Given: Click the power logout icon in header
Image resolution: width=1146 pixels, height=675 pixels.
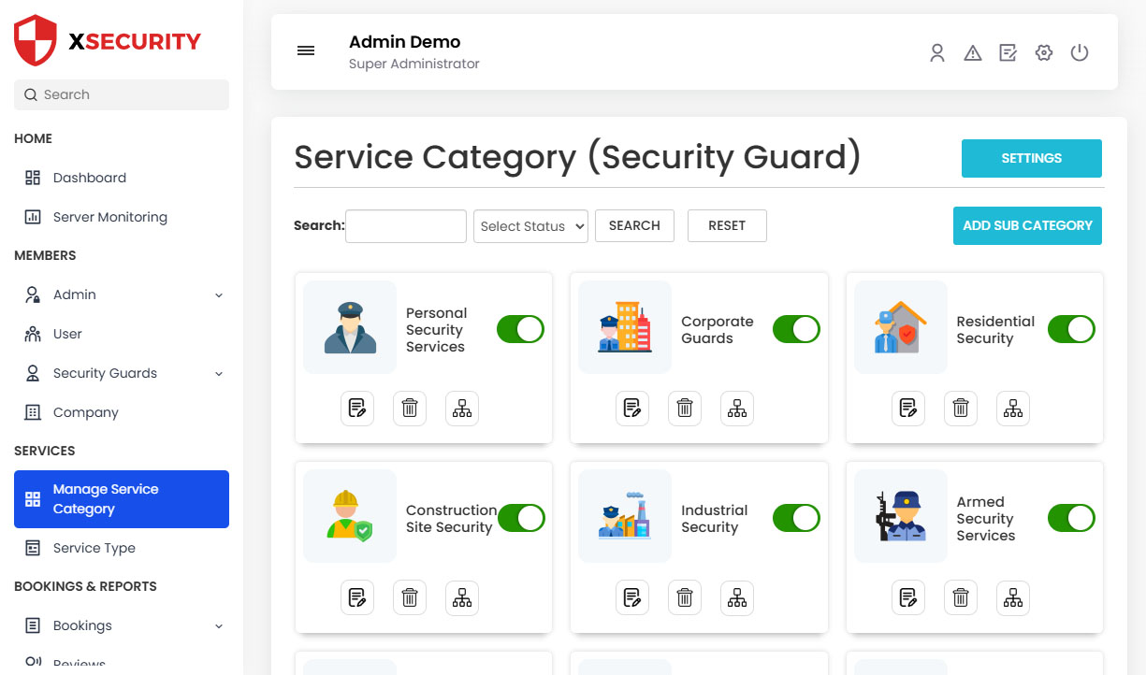Looking at the screenshot, I should pos(1080,53).
